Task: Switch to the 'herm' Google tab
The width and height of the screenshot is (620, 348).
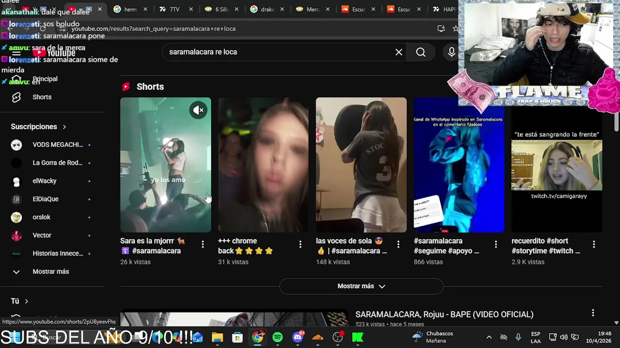Action: tap(130, 9)
